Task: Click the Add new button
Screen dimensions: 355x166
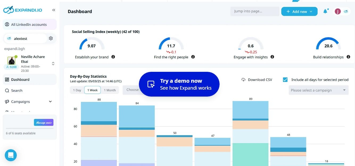Action: [x=299, y=11]
